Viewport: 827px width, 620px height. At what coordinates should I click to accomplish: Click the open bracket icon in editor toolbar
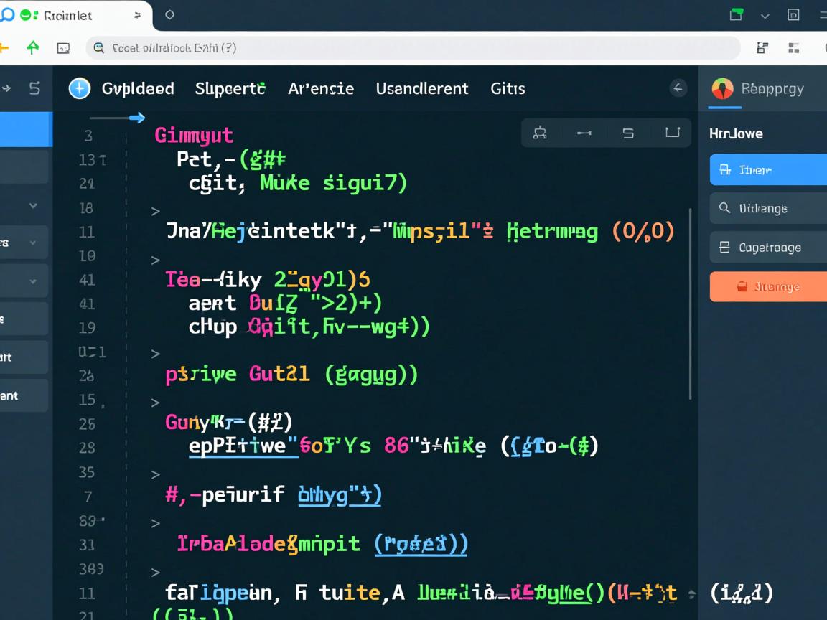(672, 133)
